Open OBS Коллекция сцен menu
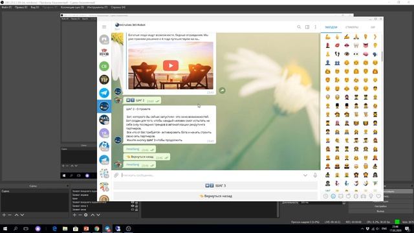 click(72, 7)
